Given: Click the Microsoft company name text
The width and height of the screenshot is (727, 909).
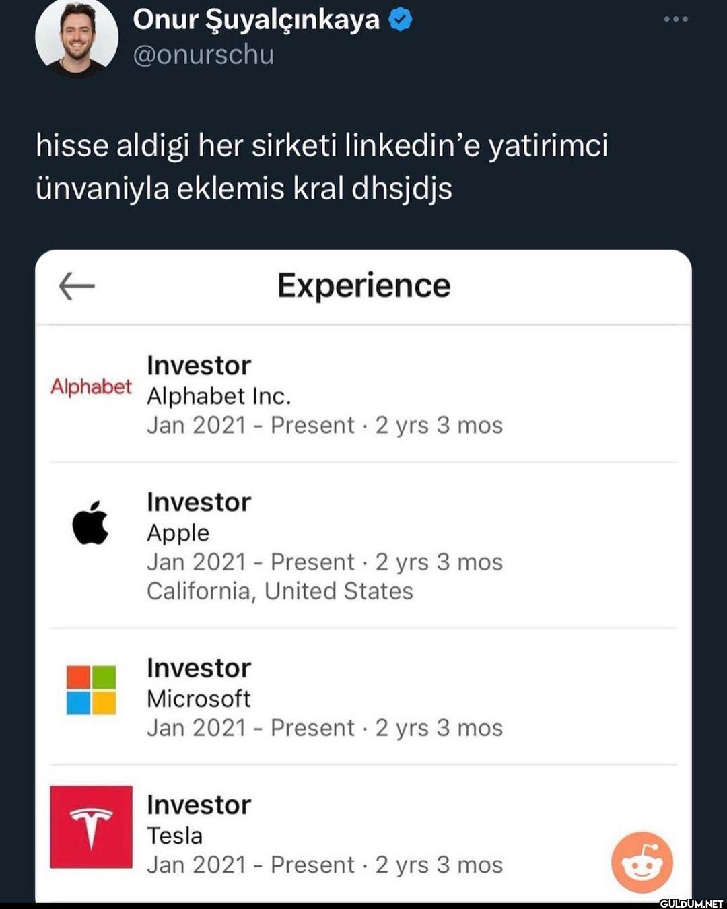Looking at the screenshot, I should 199,699.
